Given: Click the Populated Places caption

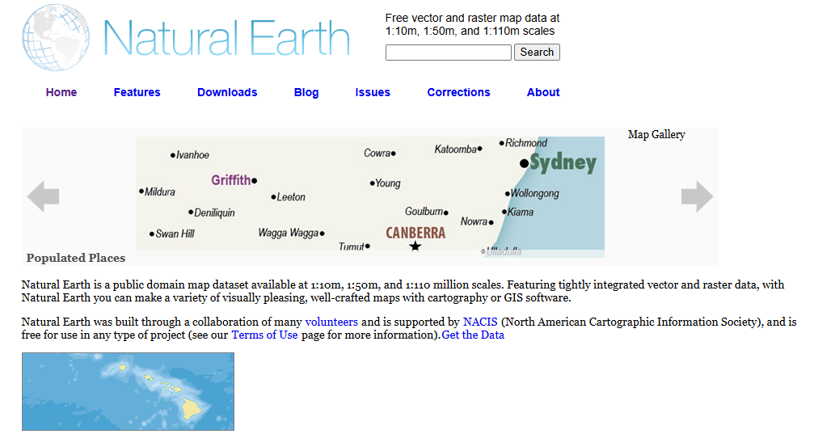Looking at the screenshot, I should click(x=76, y=258).
